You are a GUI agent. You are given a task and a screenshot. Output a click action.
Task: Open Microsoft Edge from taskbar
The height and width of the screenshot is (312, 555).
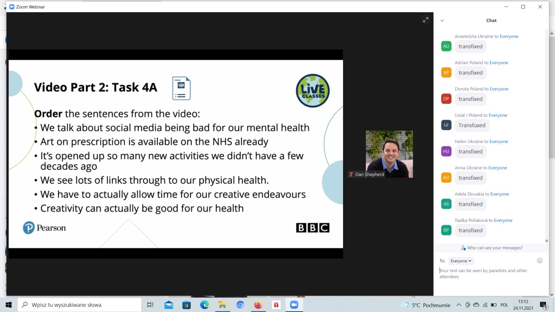205,305
